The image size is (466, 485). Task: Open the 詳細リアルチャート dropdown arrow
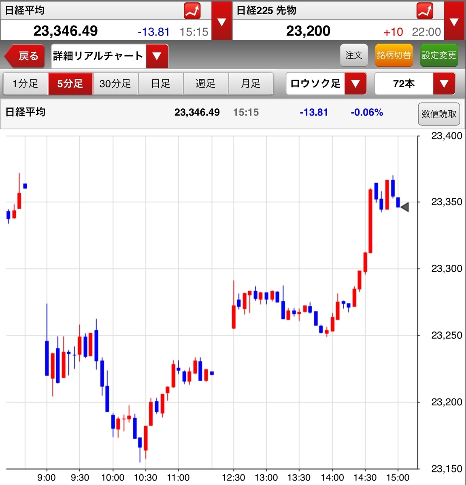pyautogui.click(x=157, y=56)
